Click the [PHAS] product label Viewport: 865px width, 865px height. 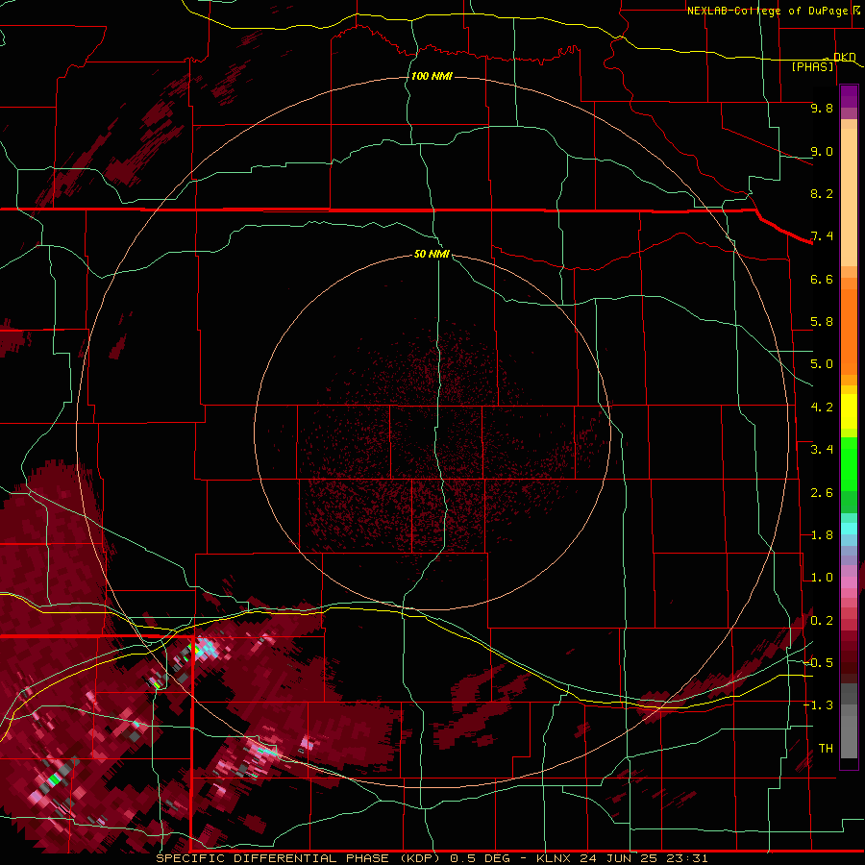coord(812,67)
